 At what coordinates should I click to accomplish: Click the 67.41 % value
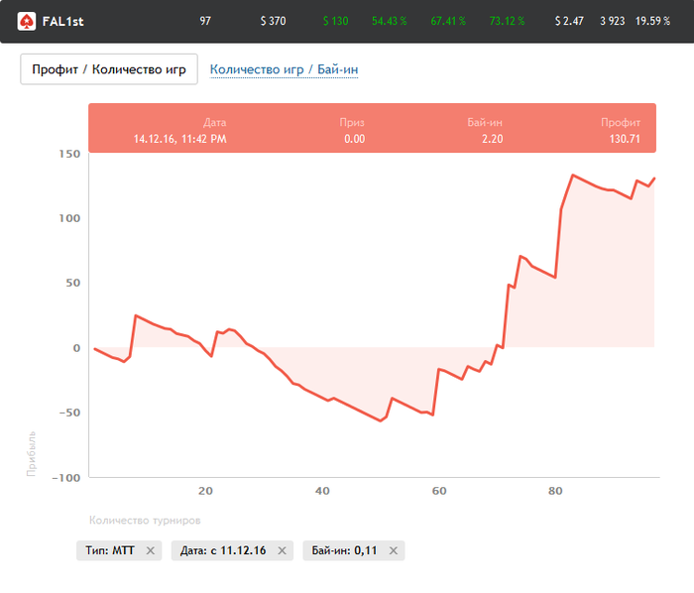coord(448,21)
